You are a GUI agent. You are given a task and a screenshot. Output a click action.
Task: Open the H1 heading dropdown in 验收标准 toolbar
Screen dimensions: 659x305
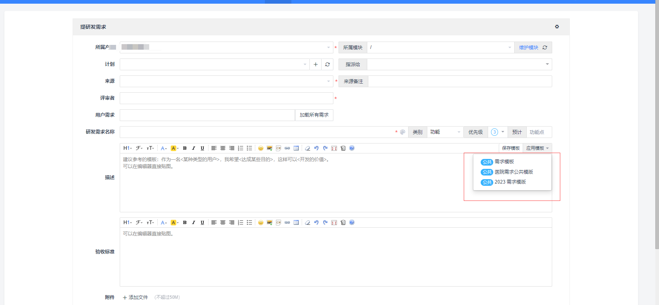click(127, 223)
